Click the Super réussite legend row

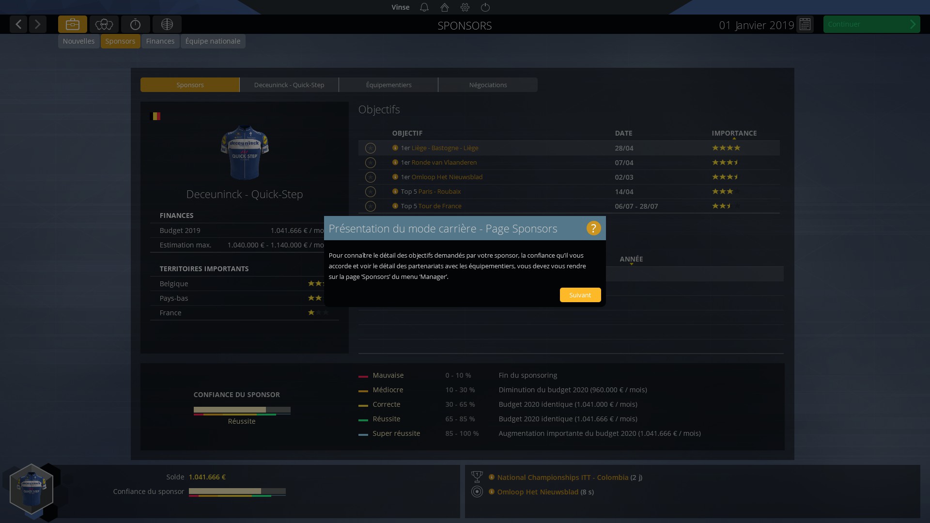point(529,433)
